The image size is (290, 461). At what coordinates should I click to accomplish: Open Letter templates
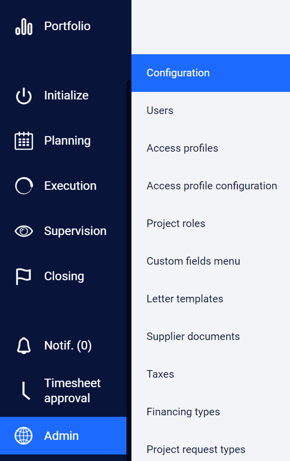pyautogui.click(x=185, y=299)
